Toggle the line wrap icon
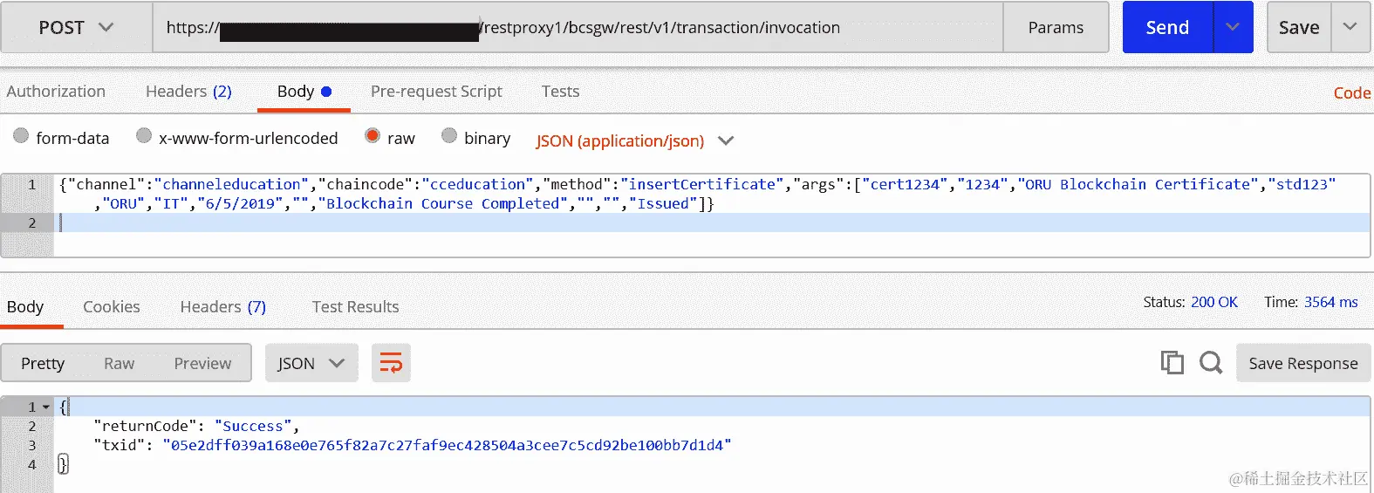Image resolution: width=1374 pixels, height=493 pixels. [x=391, y=363]
